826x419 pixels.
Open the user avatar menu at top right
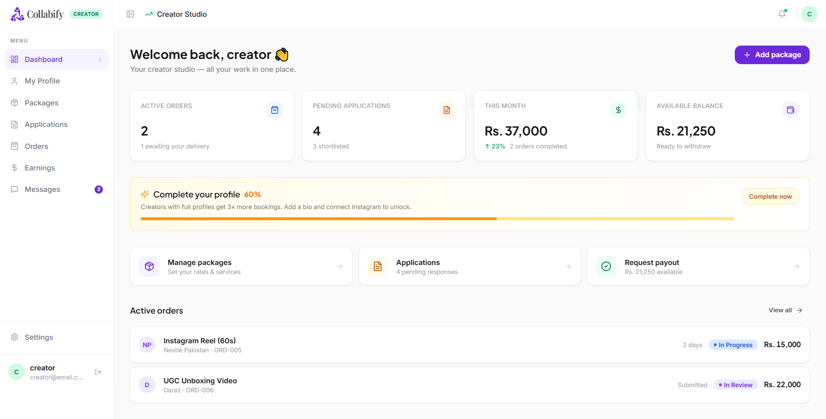point(809,14)
